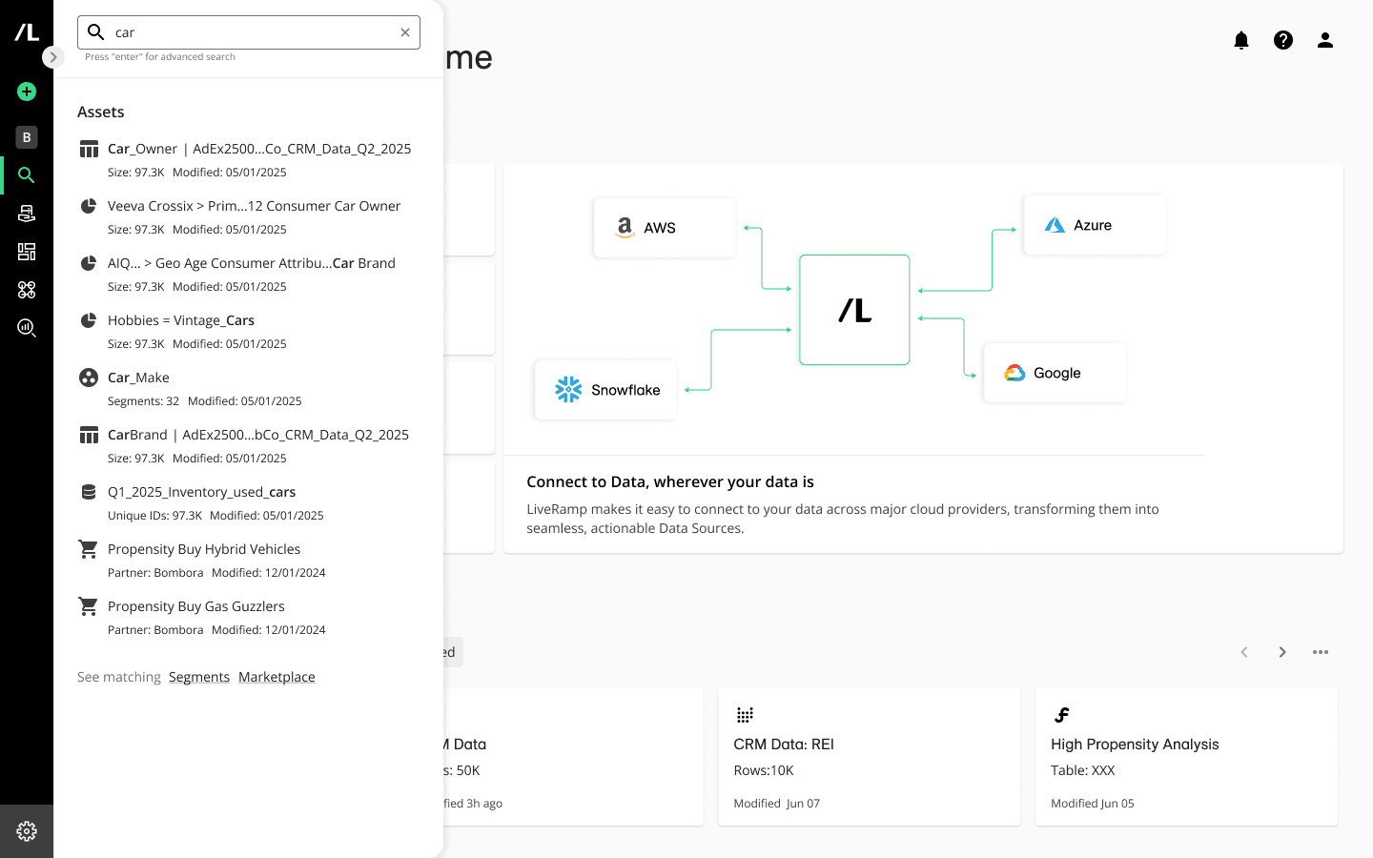Viewport: 1373px width, 858px height.
Task: Select Propensity Buy Hybrid Vehicles result
Action: 204,549
